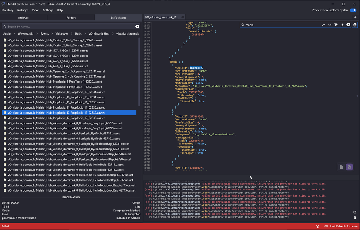Expand the chevron after WwiseAudio breadcrumb
Screen dimensions: 360x230
coord(37,33)
